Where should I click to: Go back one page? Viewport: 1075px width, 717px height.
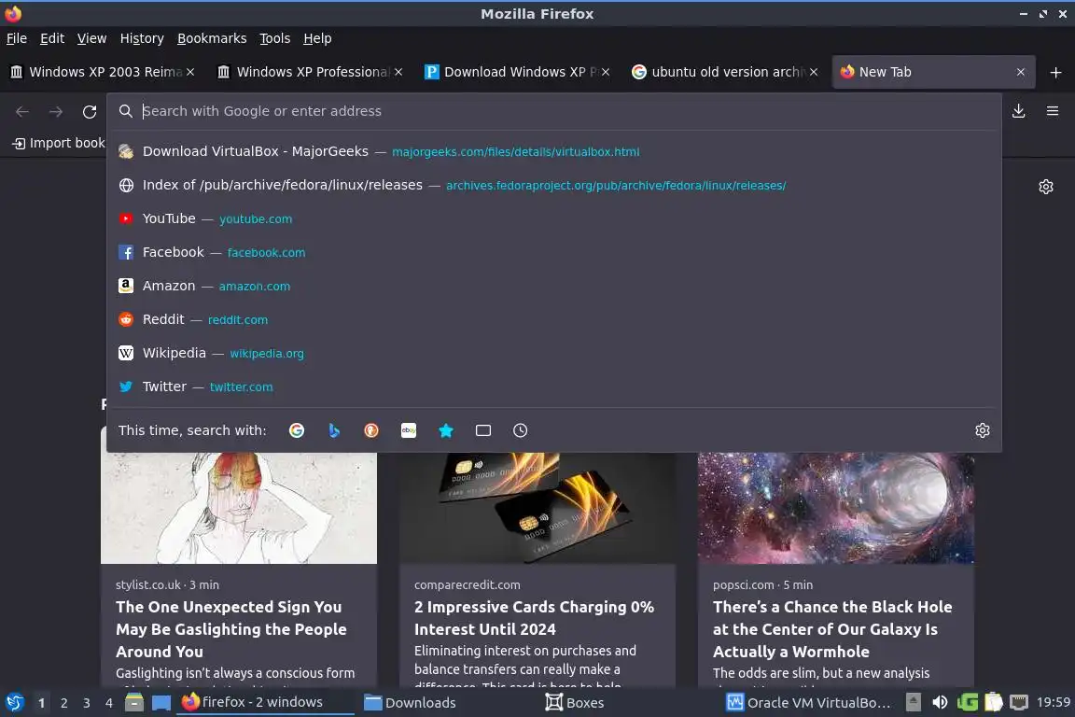22,111
